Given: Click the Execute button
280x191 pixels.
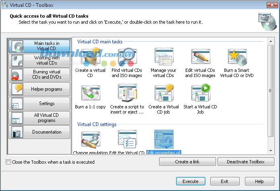Looking at the screenshot, I should tap(191, 181).
